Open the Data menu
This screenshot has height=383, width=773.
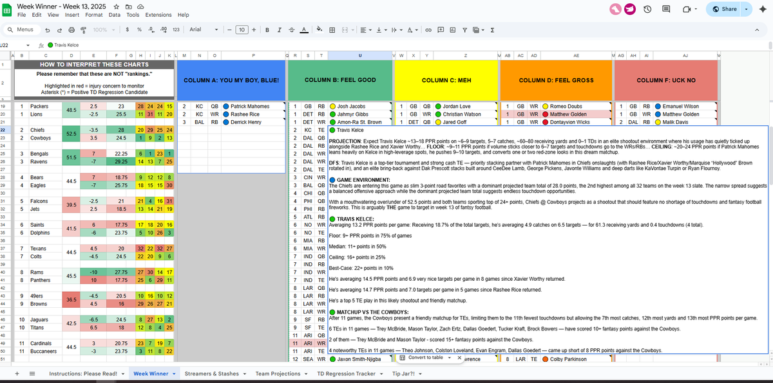(x=115, y=15)
